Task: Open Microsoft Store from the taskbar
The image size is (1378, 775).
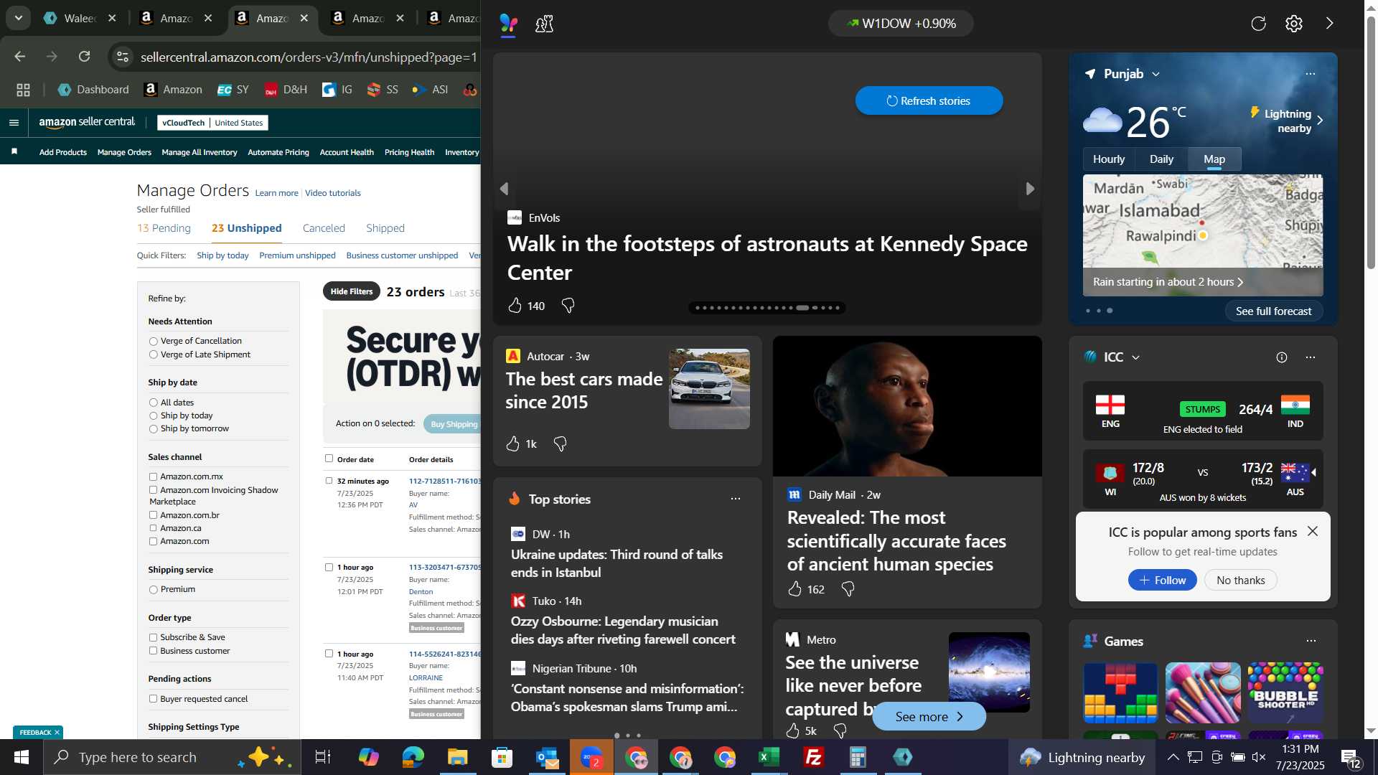Action: pyautogui.click(x=502, y=757)
